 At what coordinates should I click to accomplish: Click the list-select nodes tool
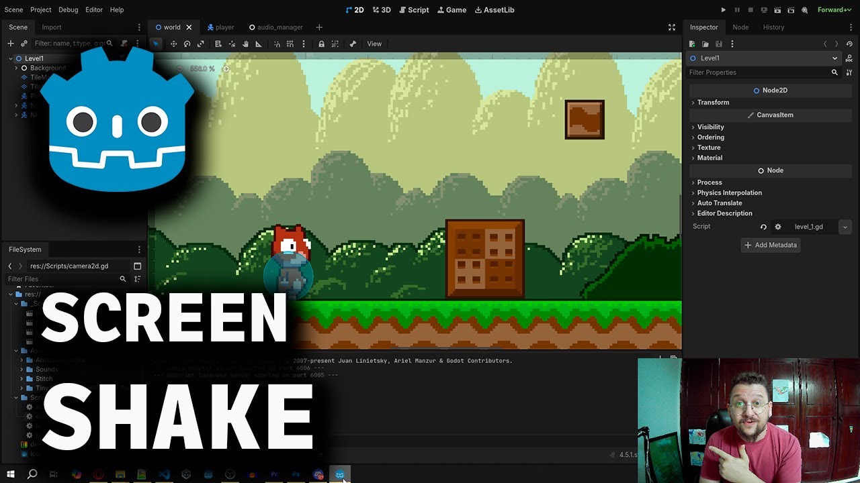[x=218, y=44]
